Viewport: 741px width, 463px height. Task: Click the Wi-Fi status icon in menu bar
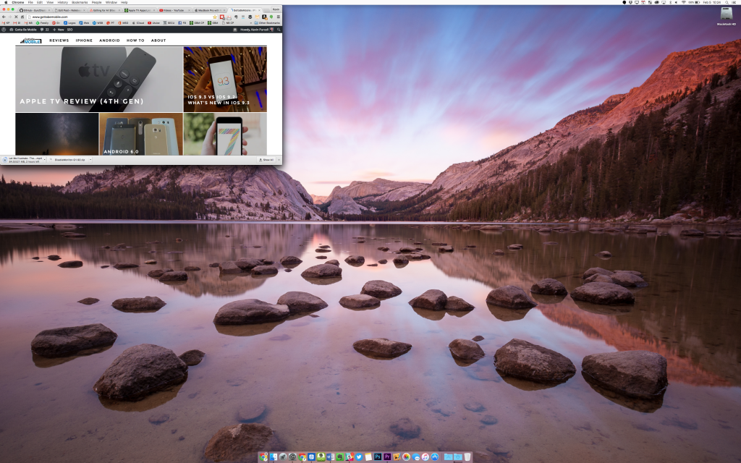(x=684, y=3)
